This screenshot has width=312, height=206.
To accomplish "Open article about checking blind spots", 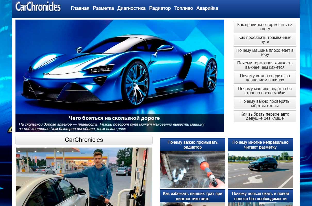I will pos(265,103).
